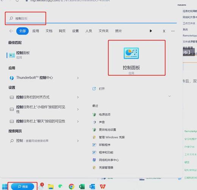
Task: Open File Explorer folder icon on taskbar
Action: click(51, 187)
